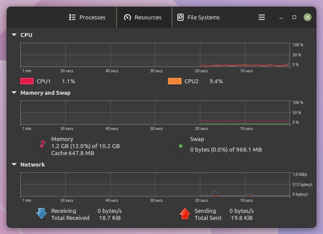
Task: Click the Network history graph
Action: (x=155, y=184)
